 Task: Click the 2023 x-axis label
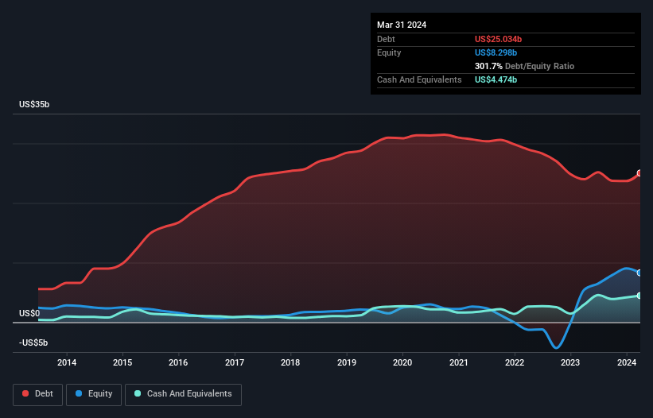(570, 362)
